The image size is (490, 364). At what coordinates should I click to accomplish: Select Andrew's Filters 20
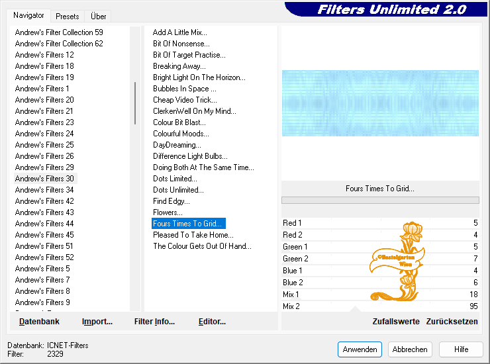44,100
